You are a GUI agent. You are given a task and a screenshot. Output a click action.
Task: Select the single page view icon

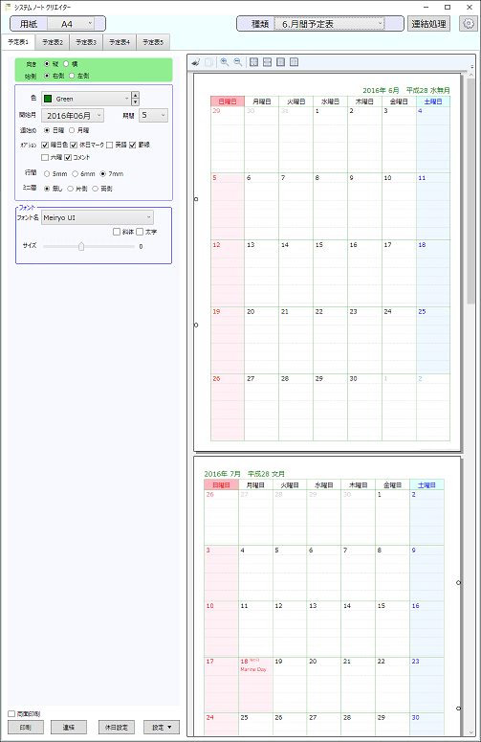click(280, 62)
